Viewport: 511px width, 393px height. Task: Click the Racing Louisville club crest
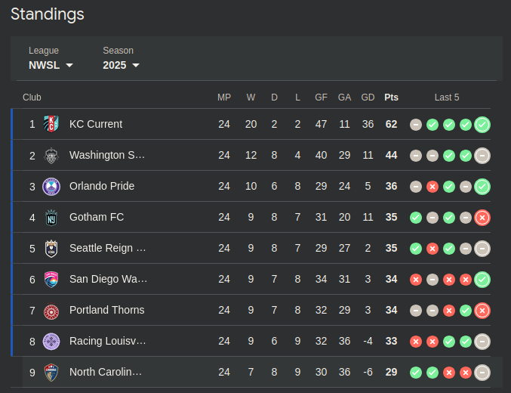(x=51, y=341)
